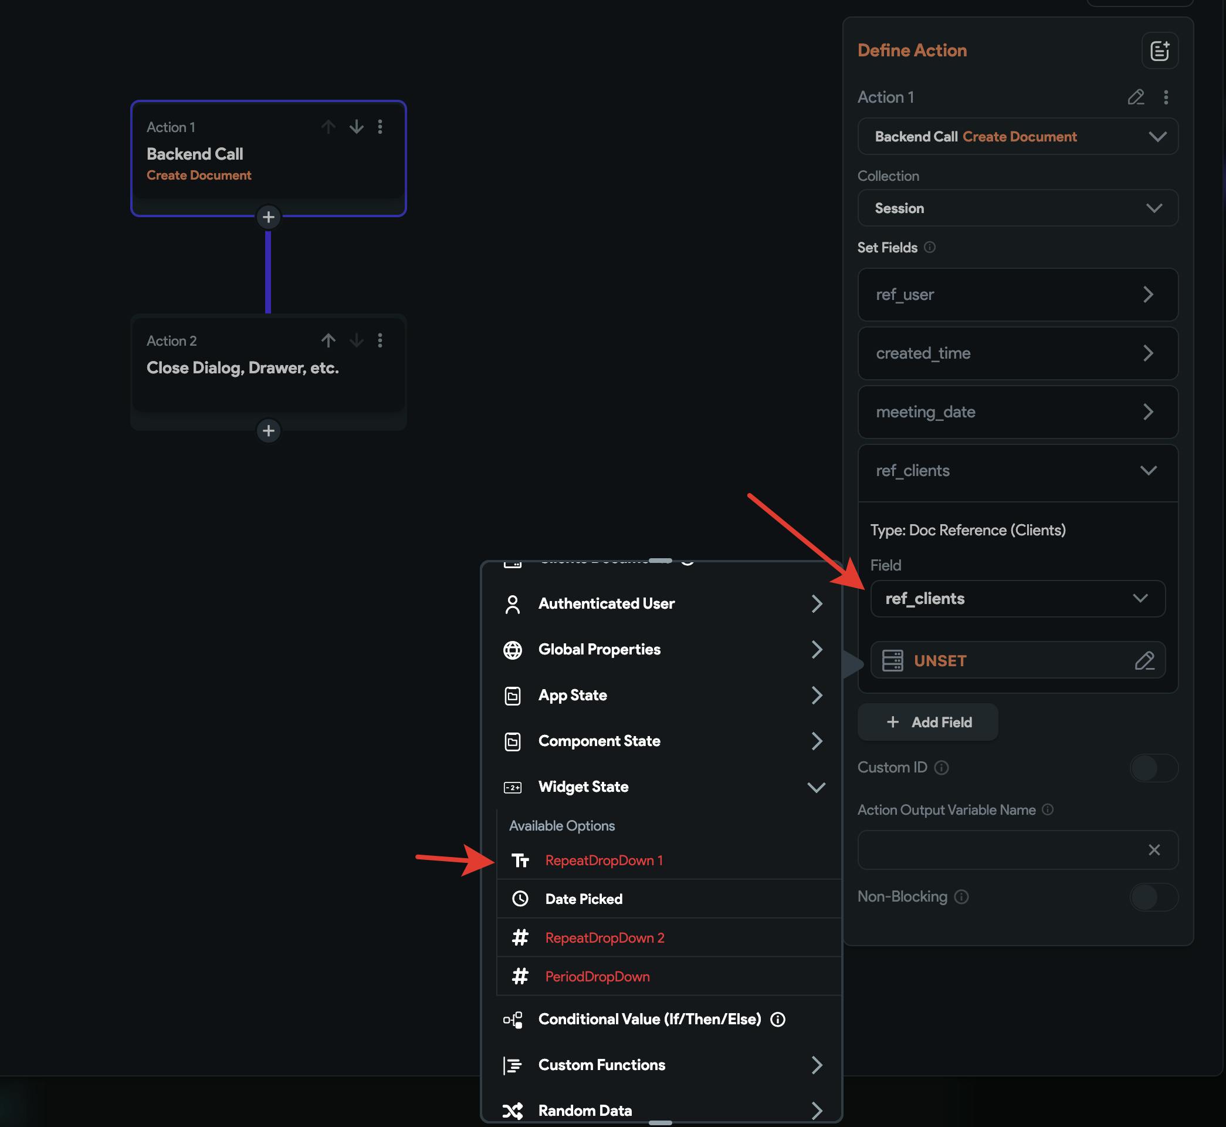Toggle the Non-Blocking switch

pos(1153,896)
